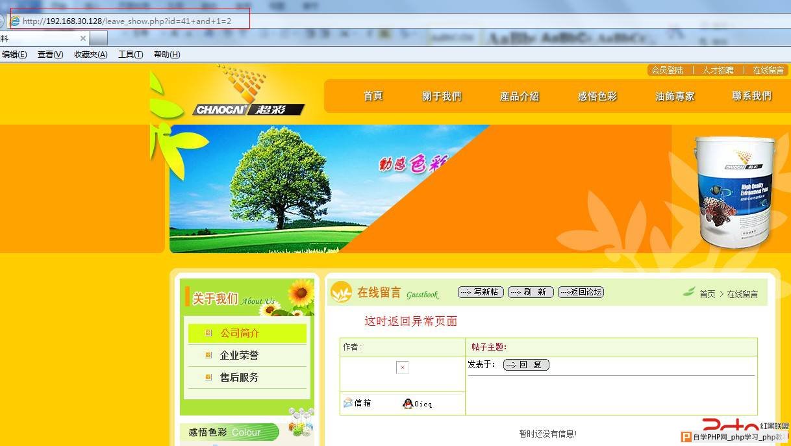Select 公司简介 in the sidebar
791x446 pixels.
(240, 333)
